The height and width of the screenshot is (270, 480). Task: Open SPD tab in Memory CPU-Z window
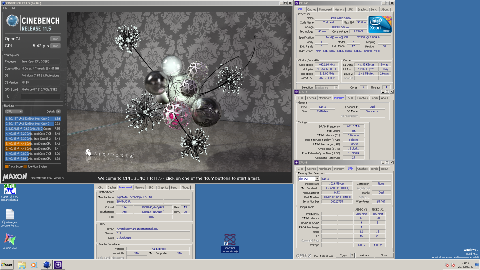coord(350,98)
